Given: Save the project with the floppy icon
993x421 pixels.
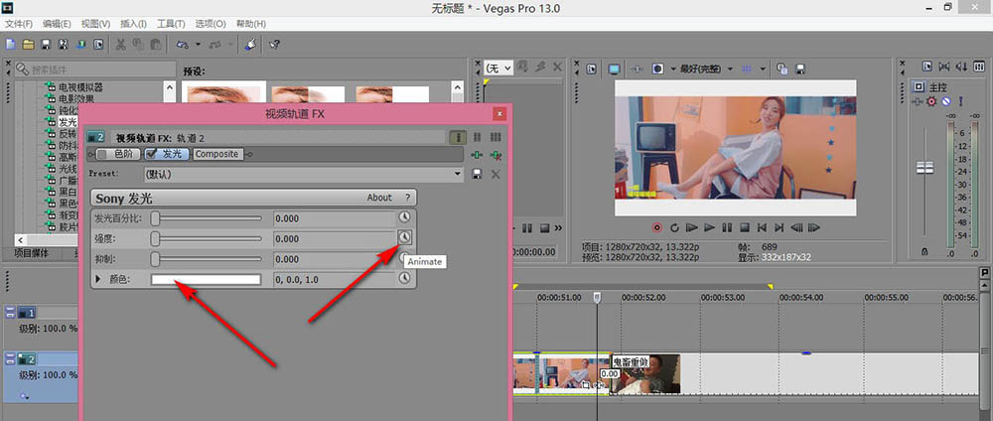Looking at the screenshot, I should pyautogui.click(x=46, y=45).
